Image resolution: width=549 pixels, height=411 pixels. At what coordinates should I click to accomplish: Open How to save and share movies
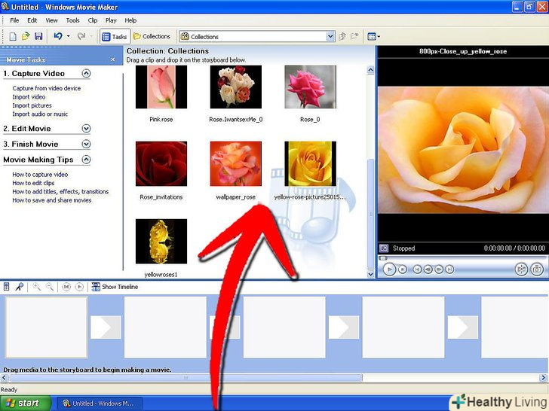point(52,200)
